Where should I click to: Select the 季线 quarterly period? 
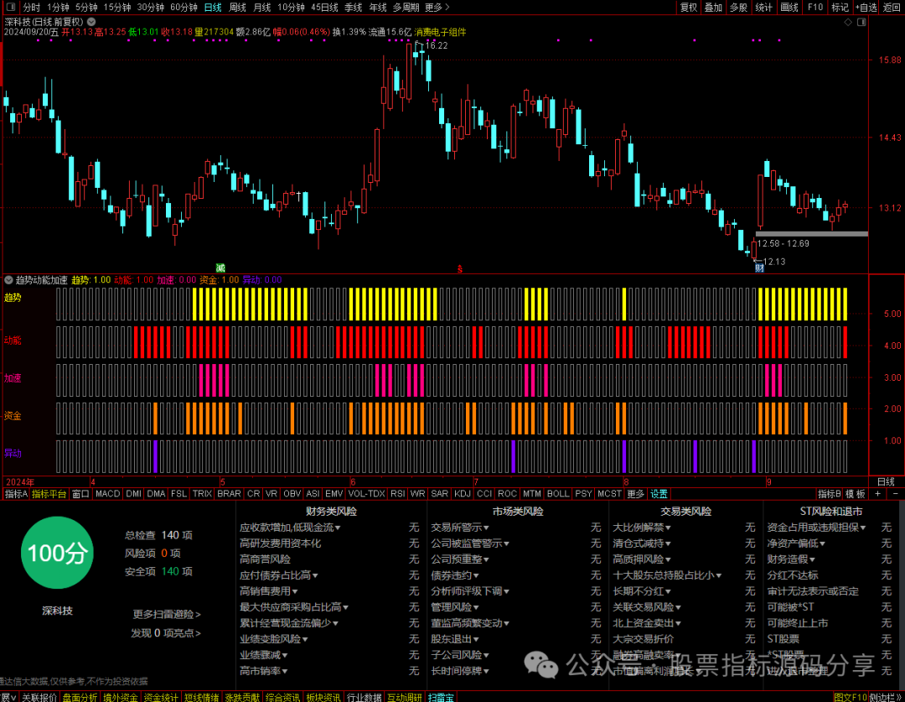354,7
